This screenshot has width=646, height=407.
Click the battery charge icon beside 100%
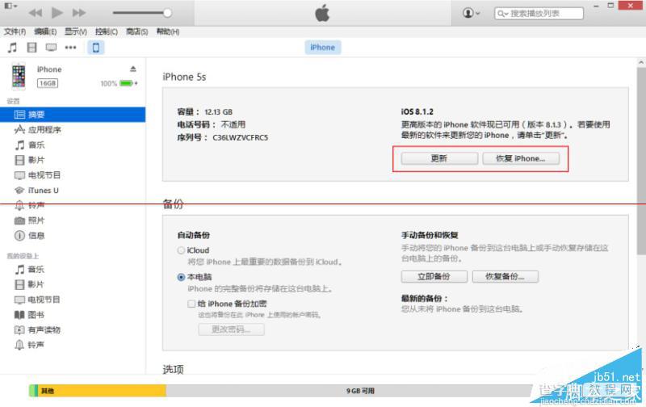coord(128,83)
